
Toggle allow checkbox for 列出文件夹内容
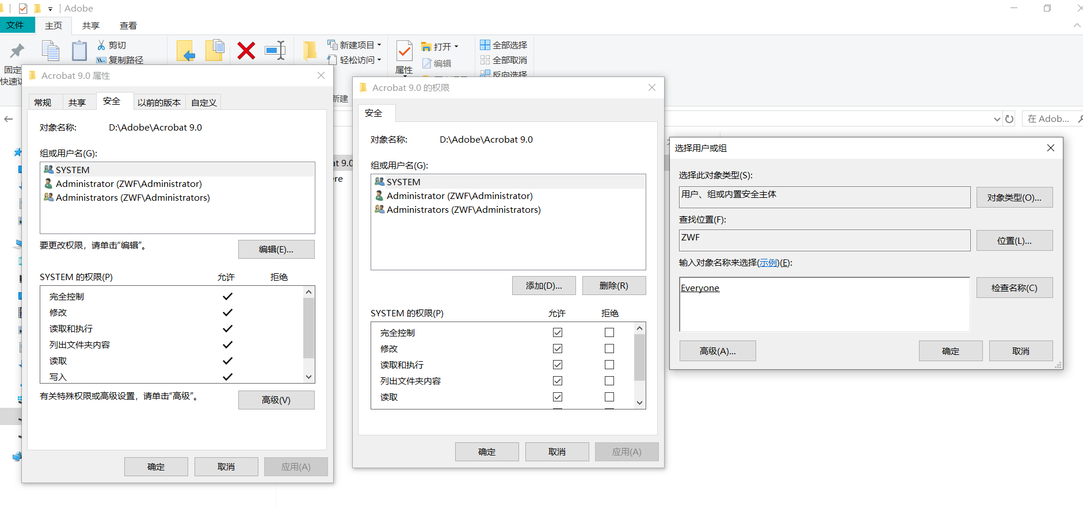558,381
